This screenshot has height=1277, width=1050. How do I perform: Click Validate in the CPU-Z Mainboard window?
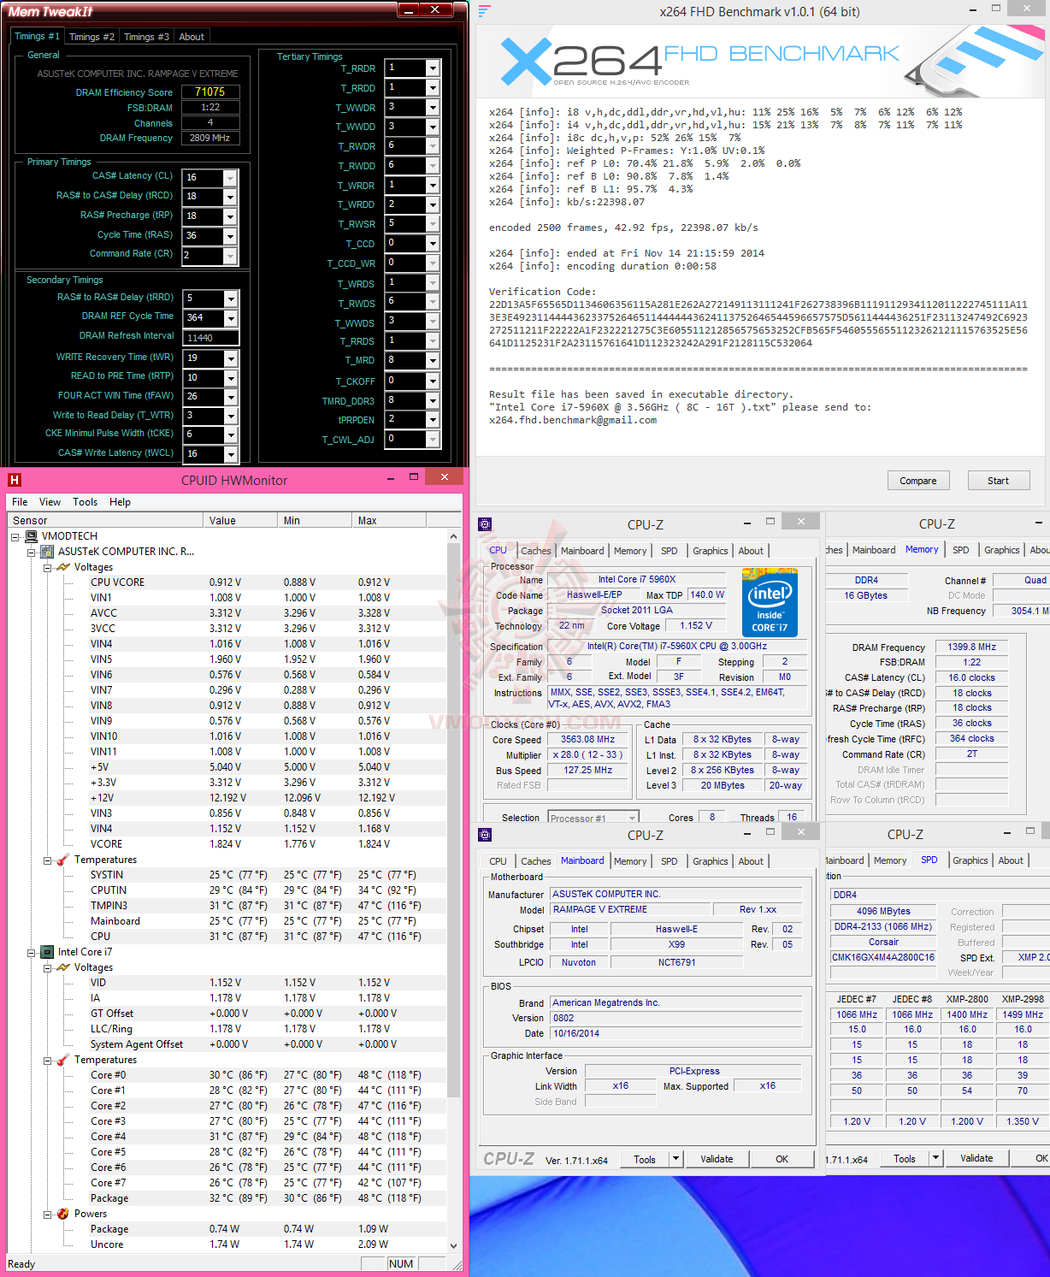pos(717,1159)
